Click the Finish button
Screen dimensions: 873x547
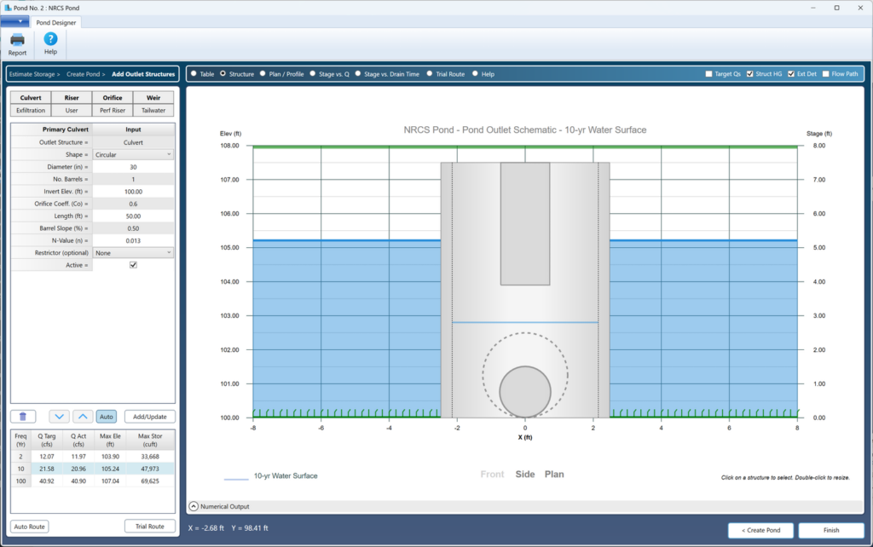pos(831,530)
